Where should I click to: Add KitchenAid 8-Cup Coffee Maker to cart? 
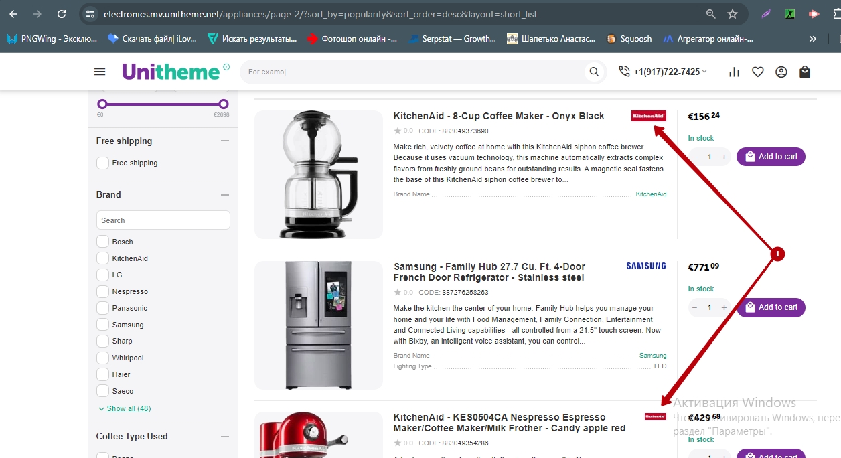tap(771, 157)
